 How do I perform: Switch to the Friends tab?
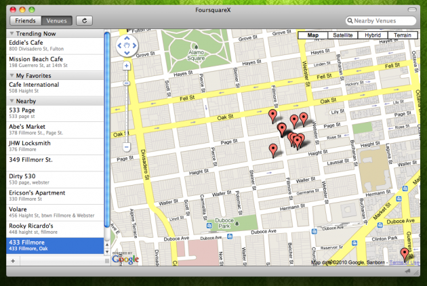pyautogui.click(x=21, y=21)
